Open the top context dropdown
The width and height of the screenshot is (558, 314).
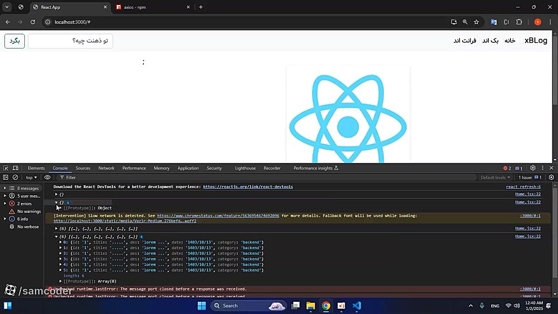coord(31,177)
